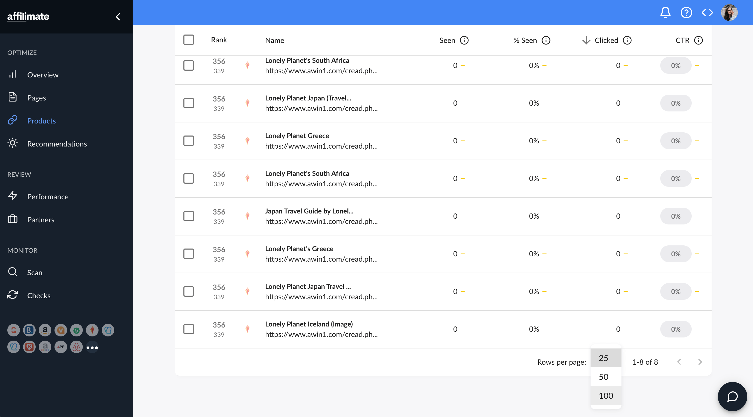This screenshot has height=417, width=753.
Task: Select 50 rows per page option
Action: coord(606,377)
